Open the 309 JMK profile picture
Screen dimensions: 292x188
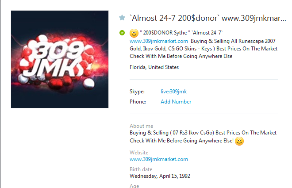60,59
